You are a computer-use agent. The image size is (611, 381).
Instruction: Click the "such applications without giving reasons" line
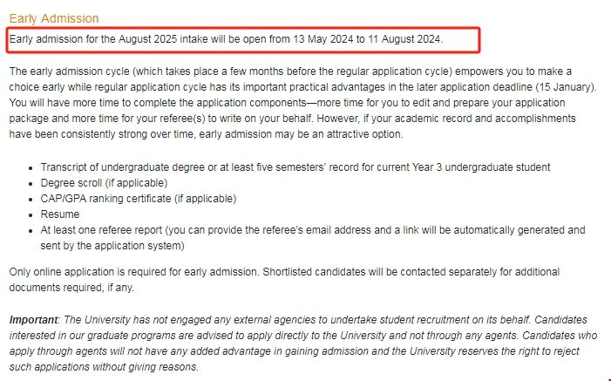click(x=103, y=367)
